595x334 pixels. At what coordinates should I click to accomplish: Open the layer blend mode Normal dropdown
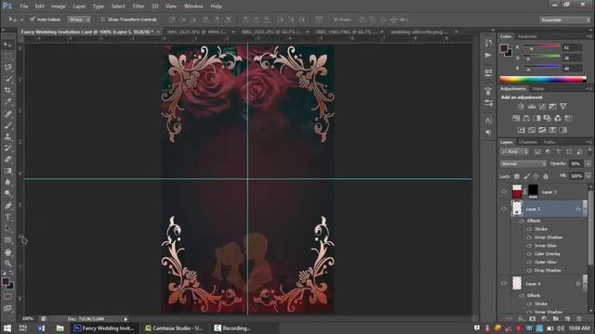pyautogui.click(x=523, y=163)
